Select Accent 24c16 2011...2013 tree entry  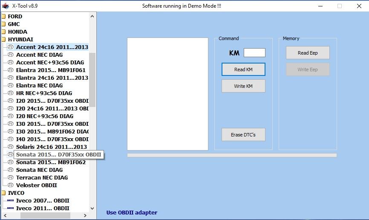52,47
